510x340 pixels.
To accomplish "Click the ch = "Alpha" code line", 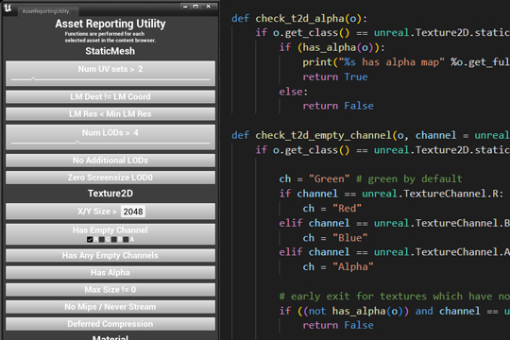I will click(338, 266).
